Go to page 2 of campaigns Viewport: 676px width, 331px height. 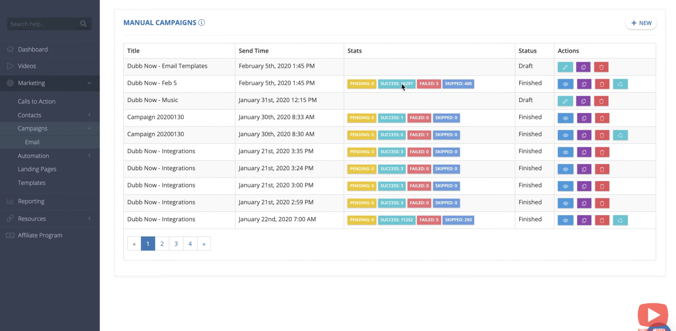pyautogui.click(x=162, y=244)
